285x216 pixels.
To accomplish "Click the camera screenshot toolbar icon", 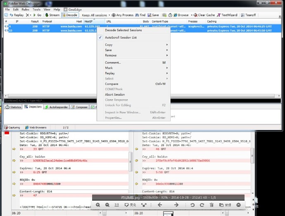I will point(164,15).
